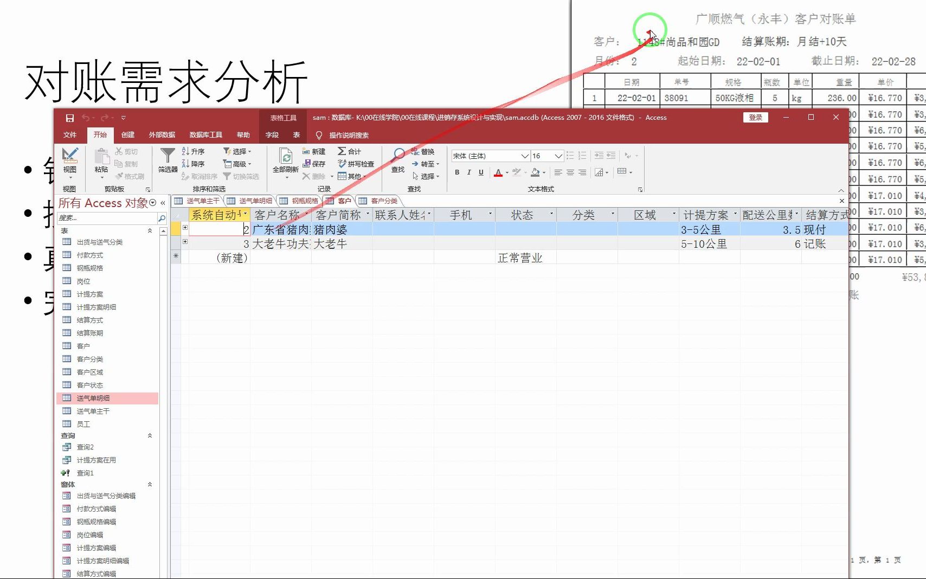Switch to the 送气单主干 document tab
This screenshot has height=579, width=926.
197,201
